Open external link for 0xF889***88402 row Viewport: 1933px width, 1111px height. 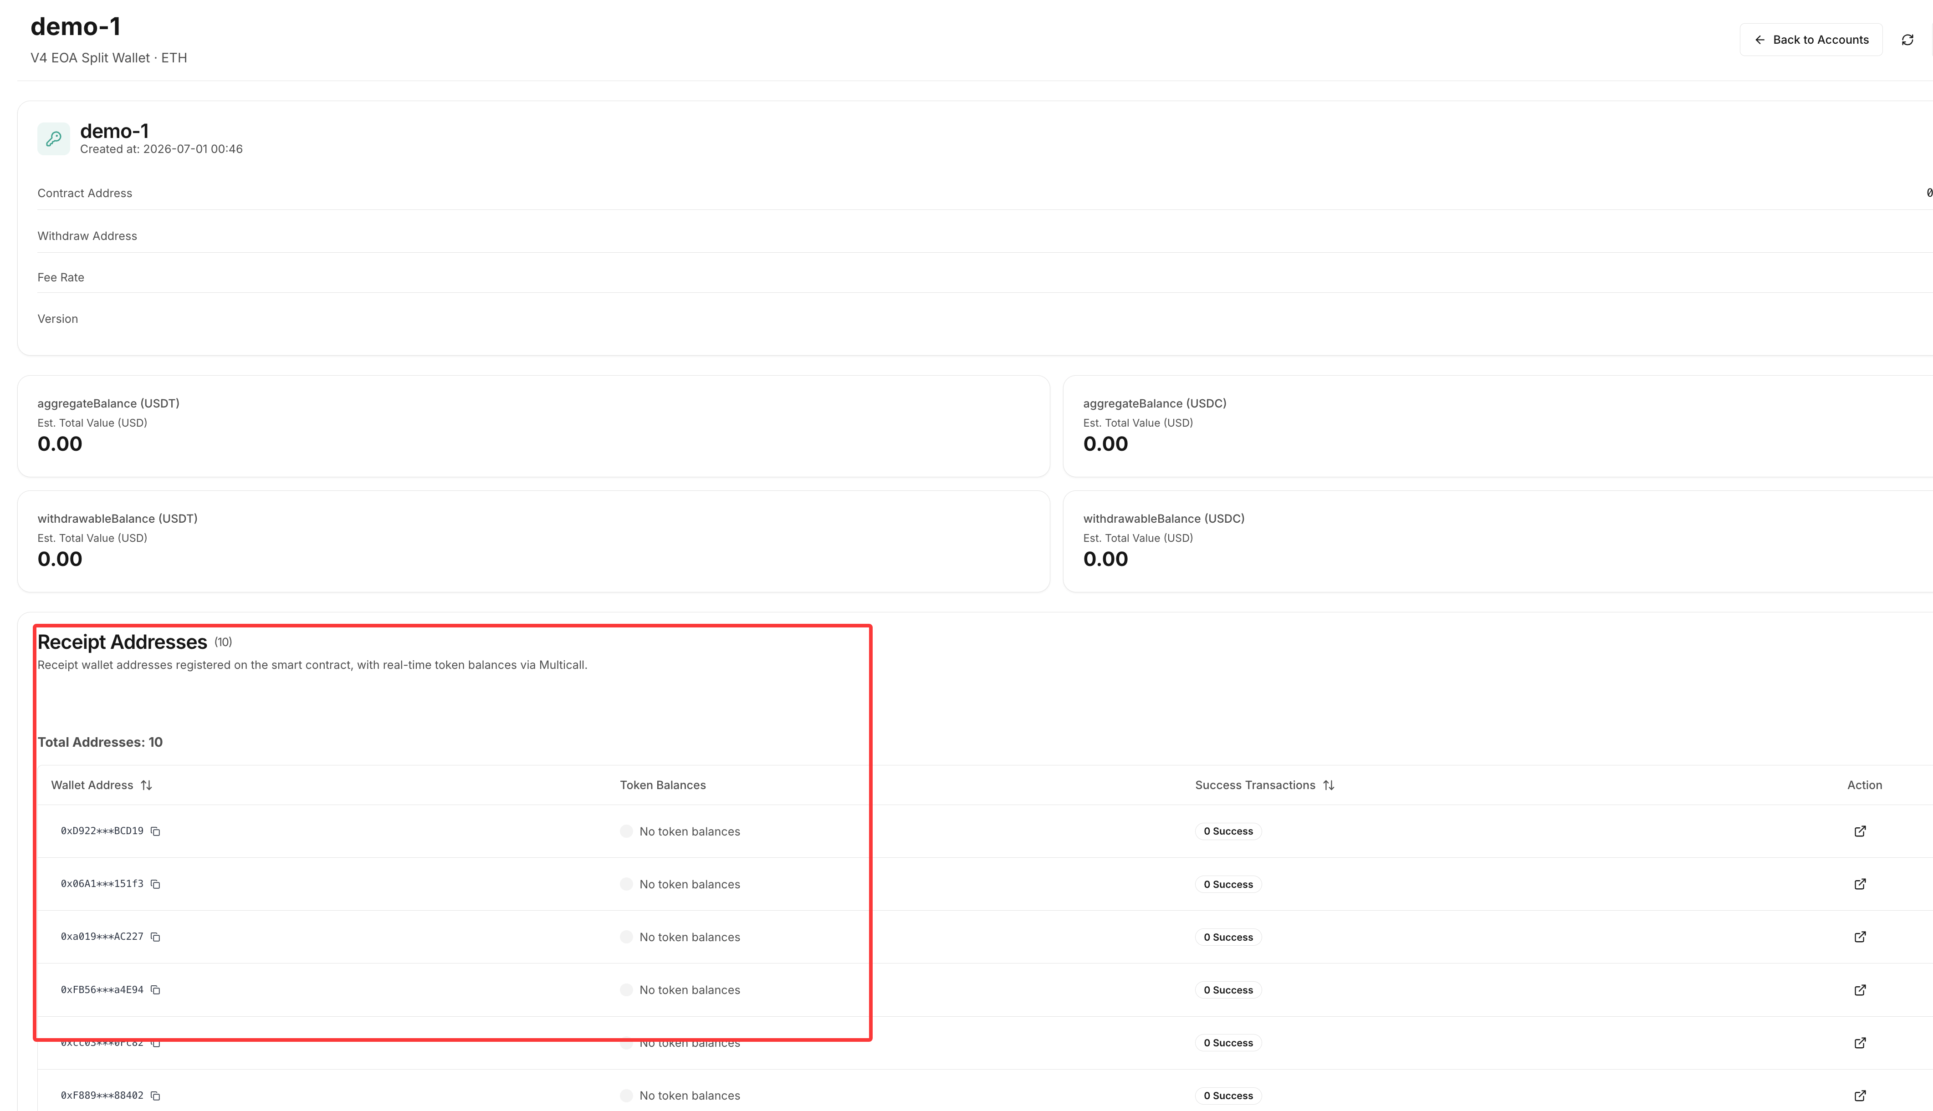pyautogui.click(x=1861, y=1095)
